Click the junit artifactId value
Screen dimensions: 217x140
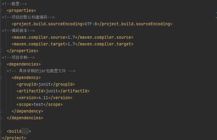tap(52, 91)
